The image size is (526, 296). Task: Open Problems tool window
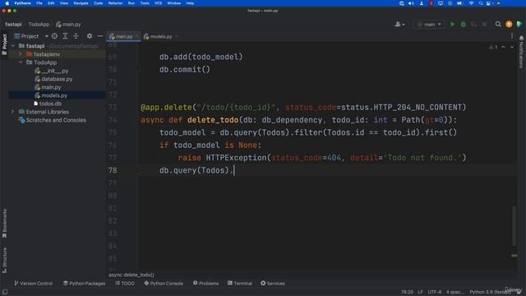tap(205, 283)
